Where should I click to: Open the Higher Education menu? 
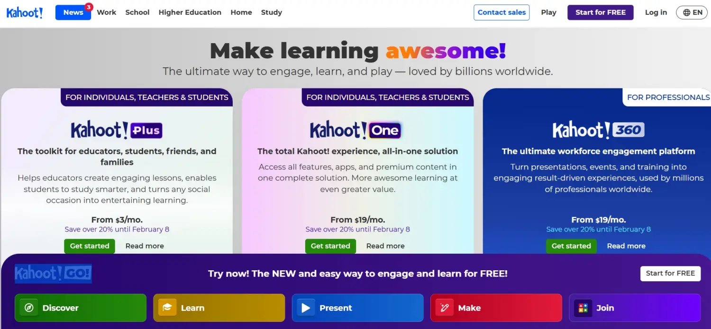[190, 12]
